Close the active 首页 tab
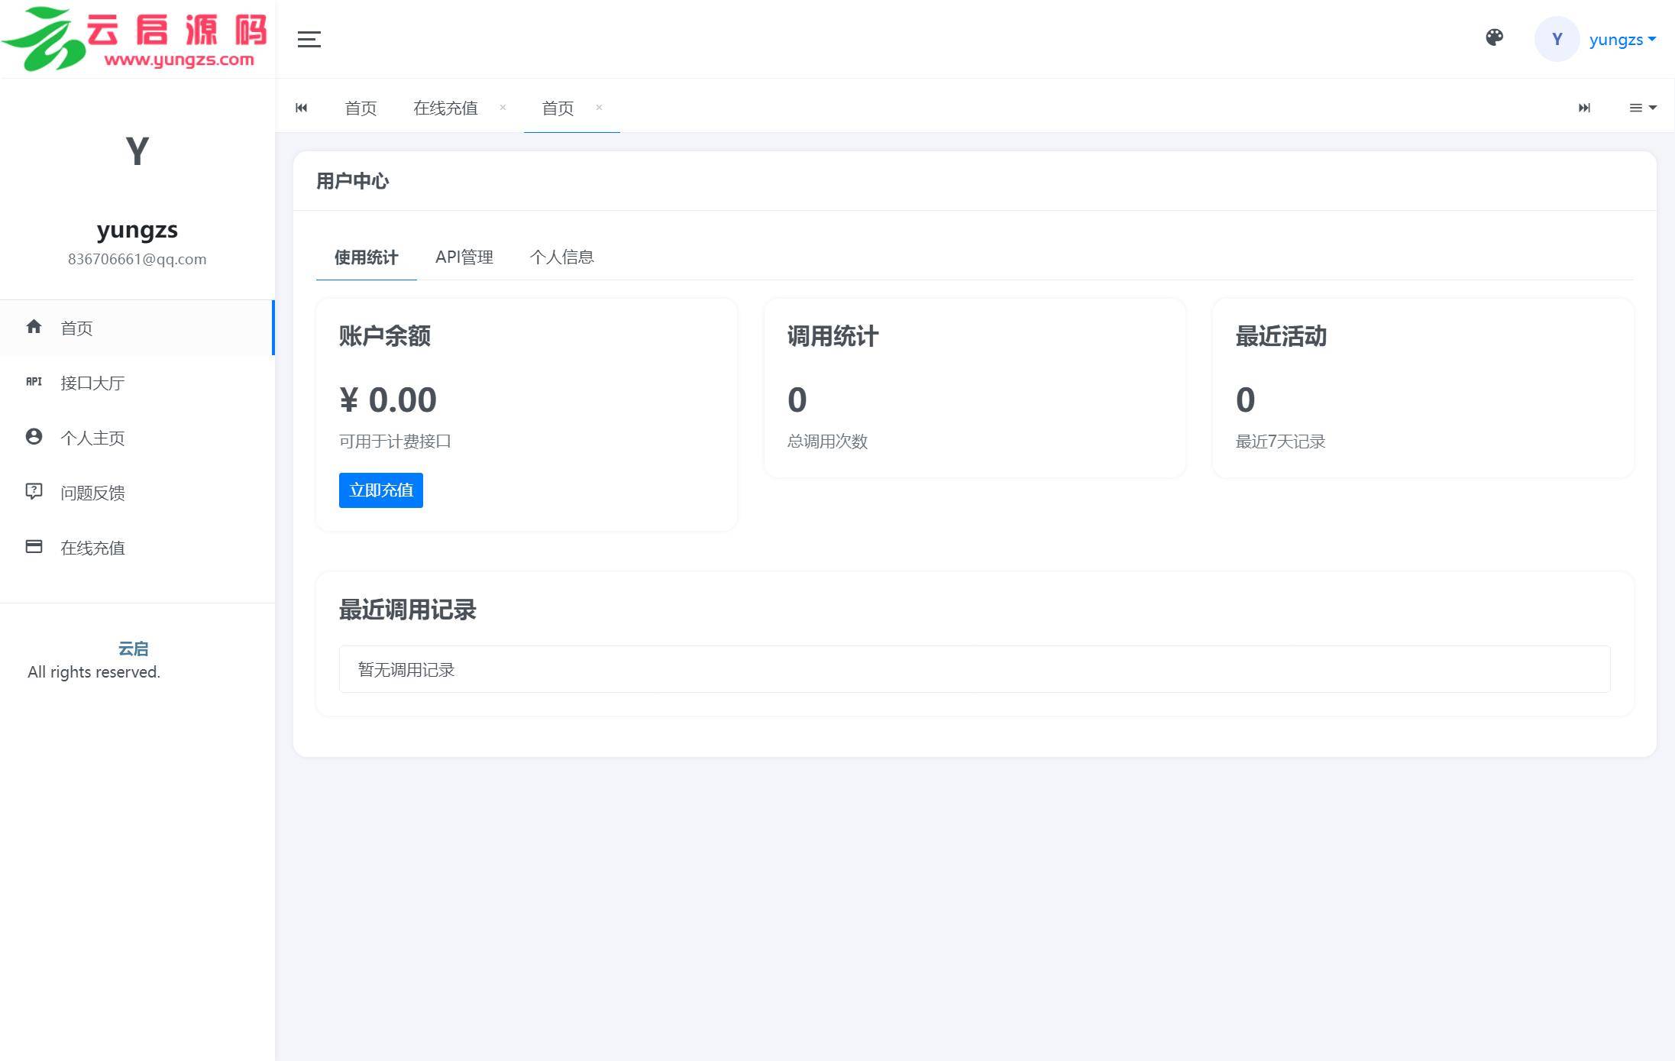This screenshot has width=1675, height=1061. [x=599, y=107]
